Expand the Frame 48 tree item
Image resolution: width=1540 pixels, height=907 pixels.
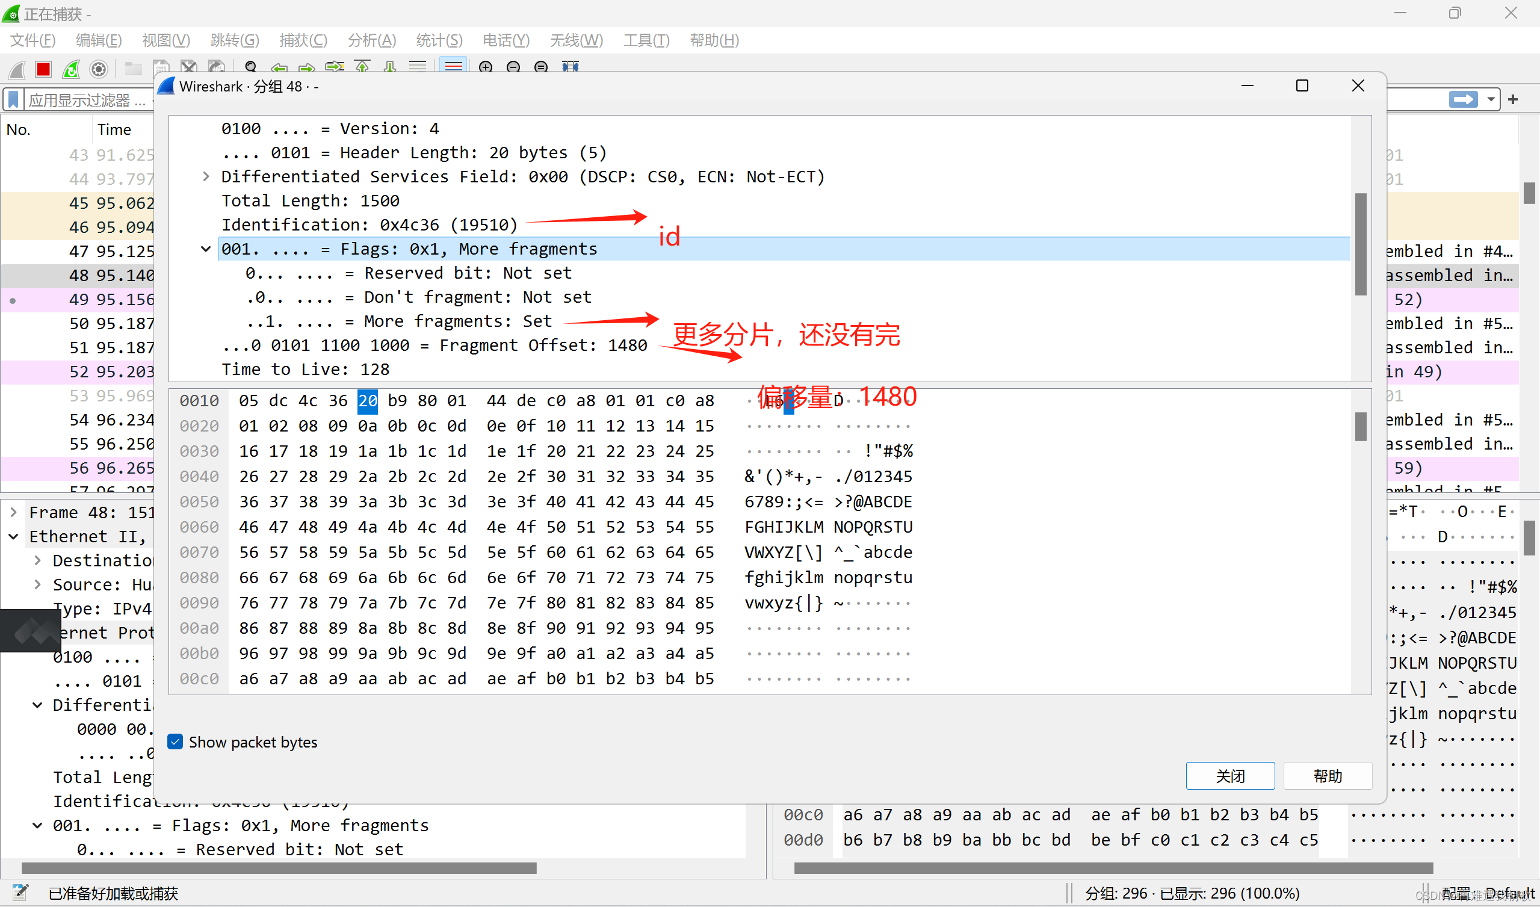point(13,512)
